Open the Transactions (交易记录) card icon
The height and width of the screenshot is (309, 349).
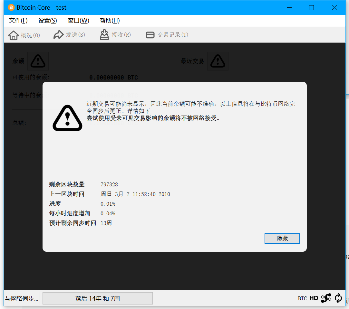point(150,35)
